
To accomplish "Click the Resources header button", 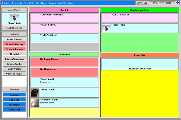I will coord(14,90).
